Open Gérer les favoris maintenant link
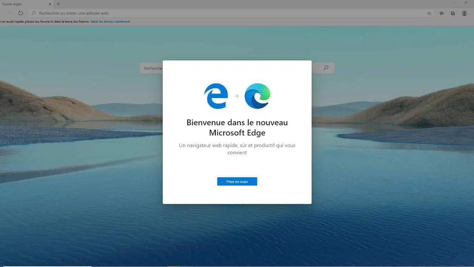This screenshot has height=267, width=474. [x=110, y=21]
